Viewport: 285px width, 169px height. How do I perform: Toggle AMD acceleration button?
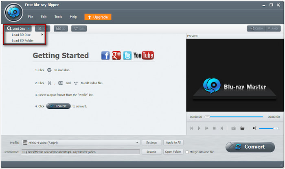[x=273, y=29]
